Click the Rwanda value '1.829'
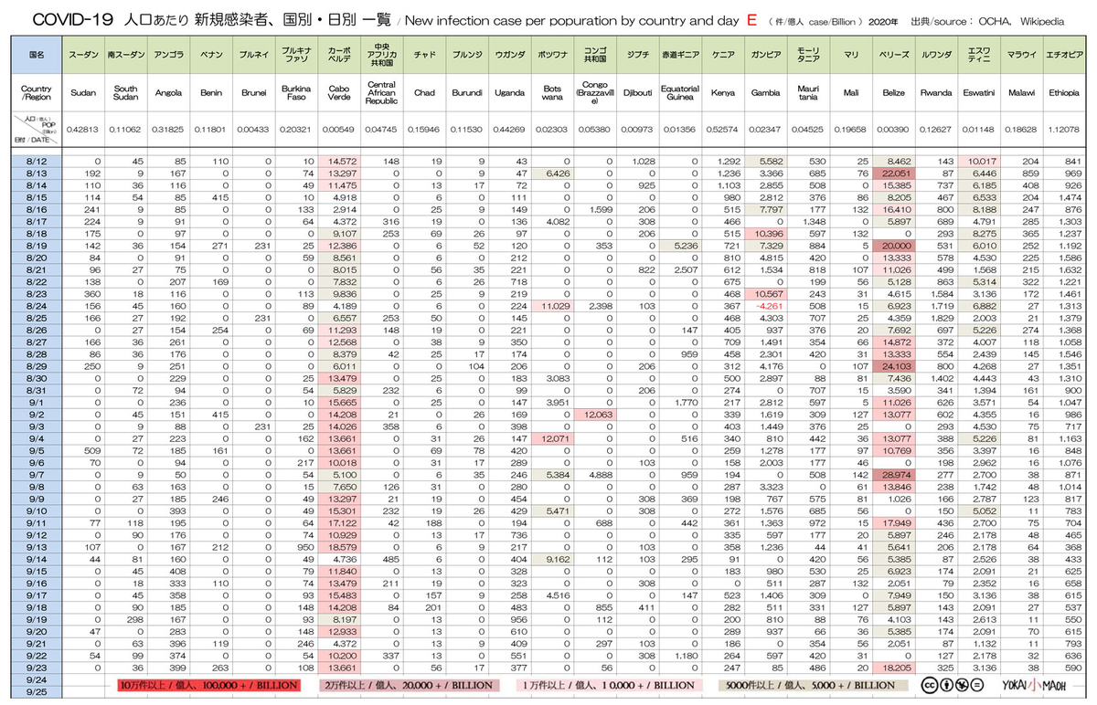 [x=942, y=318]
